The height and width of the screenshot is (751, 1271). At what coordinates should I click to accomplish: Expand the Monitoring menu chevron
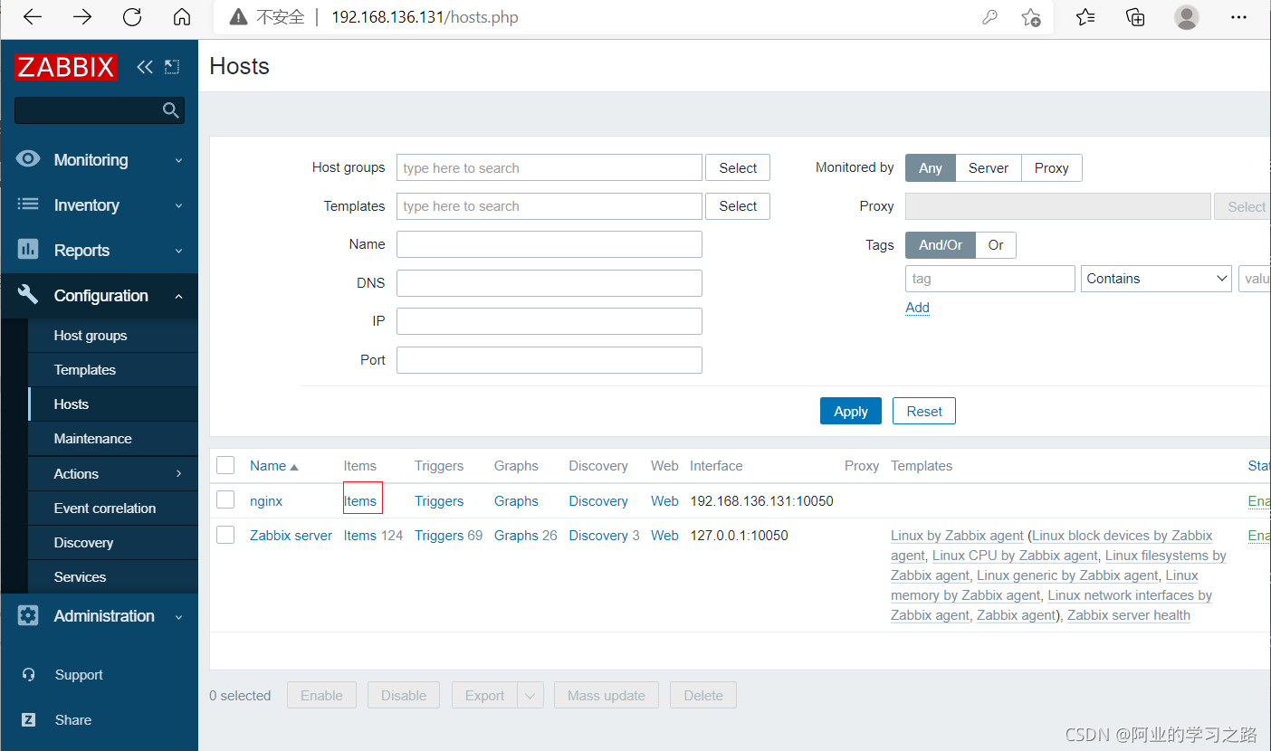point(178,160)
